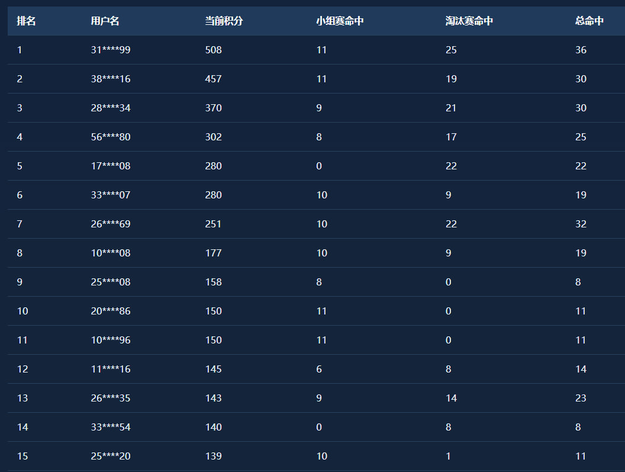
Task: Click knockout hits 1 in 25****20 row
Action: click(x=449, y=456)
